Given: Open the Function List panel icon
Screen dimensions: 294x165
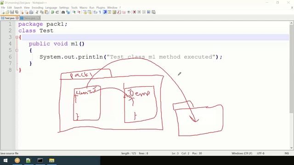Looking at the screenshot, I should 119,12.
